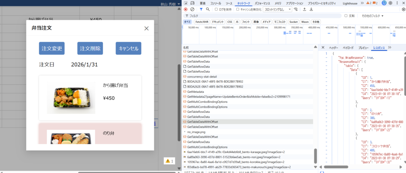Click the red record network log icon

coord(186,9)
